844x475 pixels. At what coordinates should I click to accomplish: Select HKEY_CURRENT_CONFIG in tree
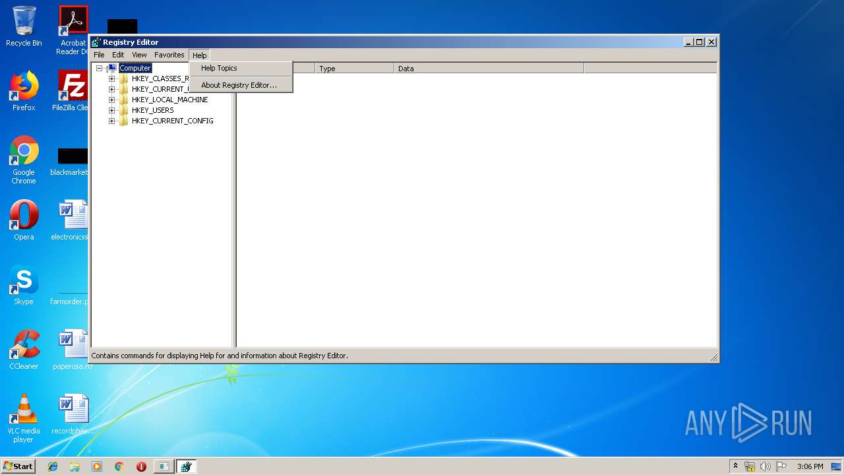[172, 121]
